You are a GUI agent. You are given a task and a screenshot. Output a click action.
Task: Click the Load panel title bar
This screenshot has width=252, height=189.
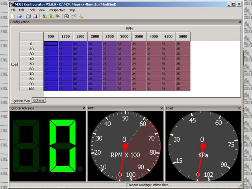coord(203,108)
